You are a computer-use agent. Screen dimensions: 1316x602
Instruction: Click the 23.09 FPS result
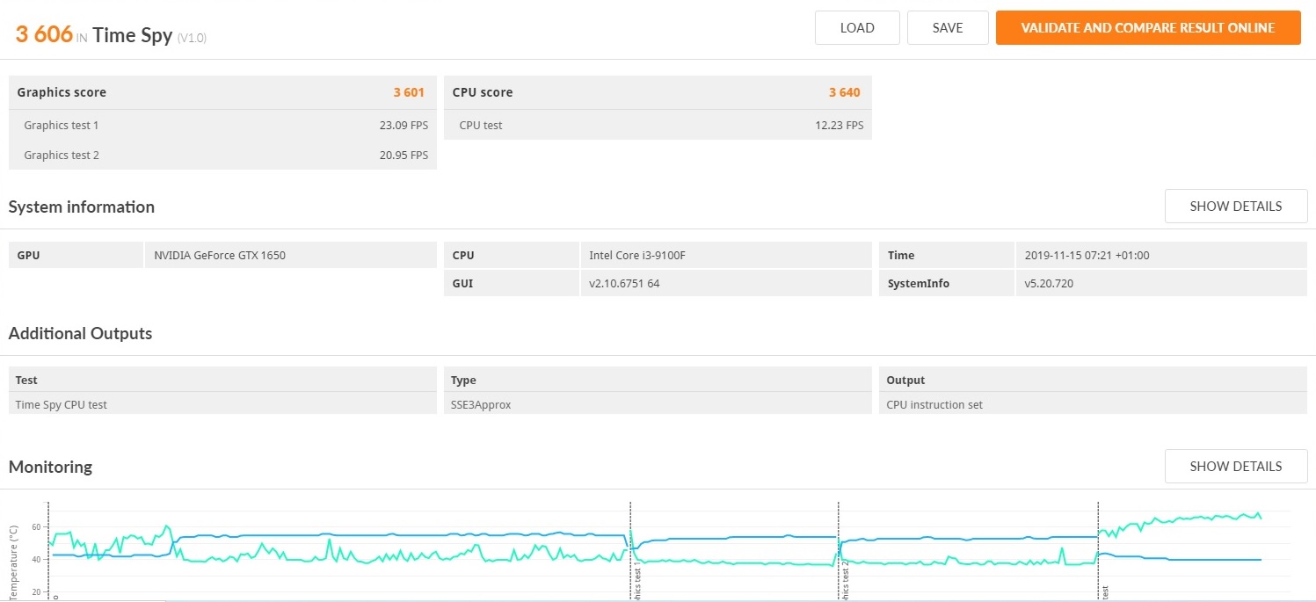[x=404, y=126]
